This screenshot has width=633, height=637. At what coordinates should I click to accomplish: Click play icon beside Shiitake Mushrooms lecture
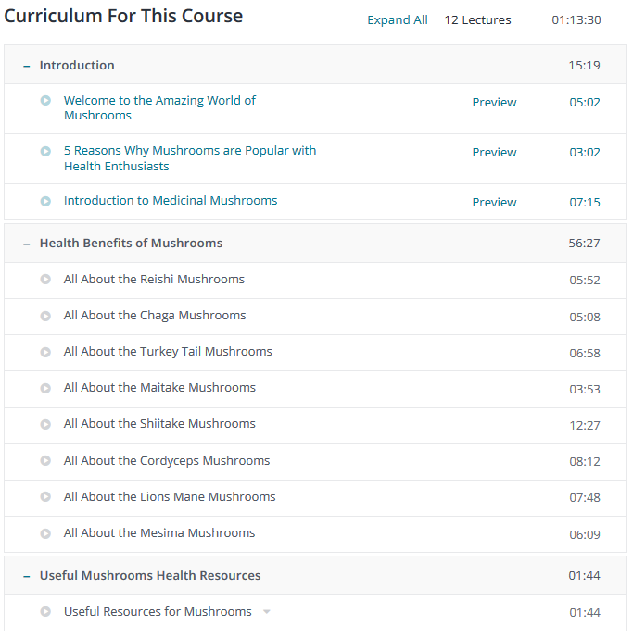pos(45,424)
